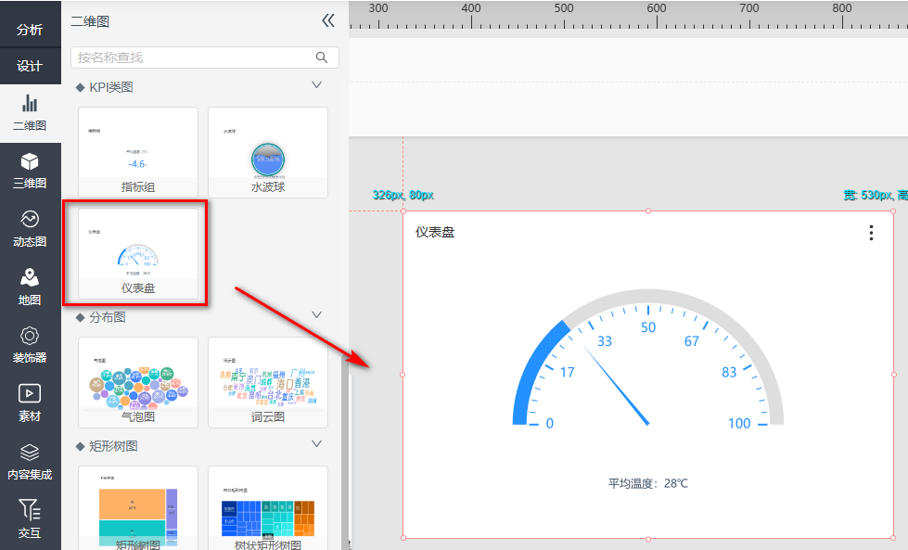
Task: Open the 仪表盘 widget three-dot menu
Action: point(871,233)
